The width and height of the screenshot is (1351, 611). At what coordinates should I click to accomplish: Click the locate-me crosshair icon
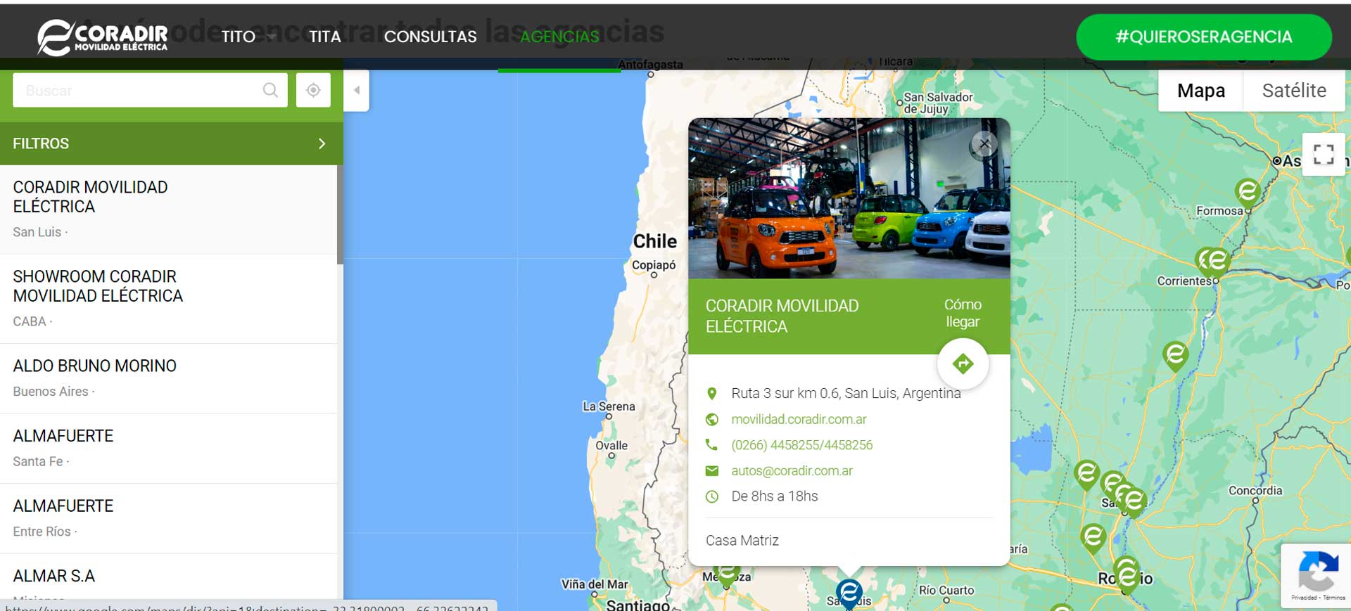[313, 90]
